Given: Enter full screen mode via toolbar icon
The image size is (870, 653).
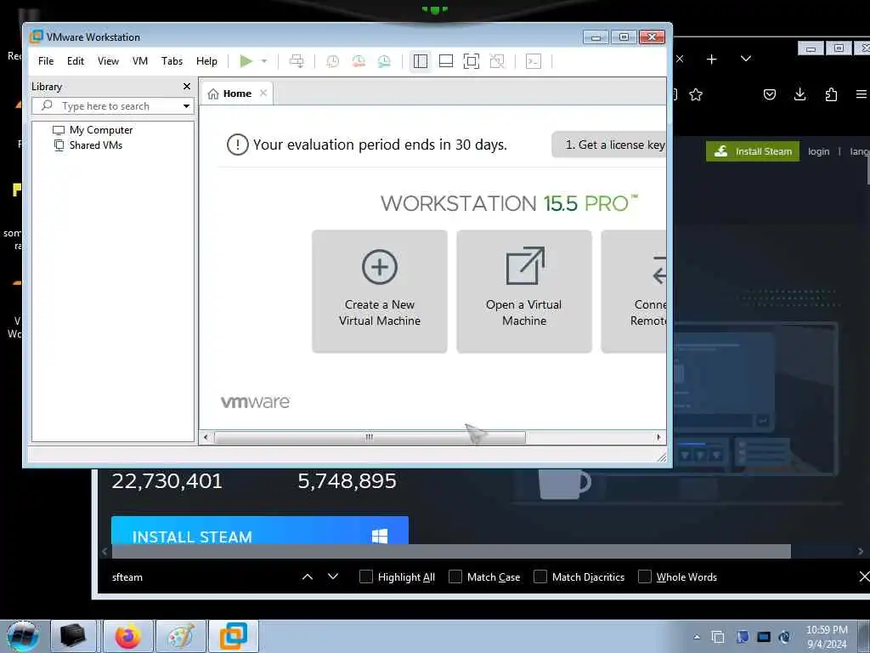Looking at the screenshot, I should pos(471,61).
